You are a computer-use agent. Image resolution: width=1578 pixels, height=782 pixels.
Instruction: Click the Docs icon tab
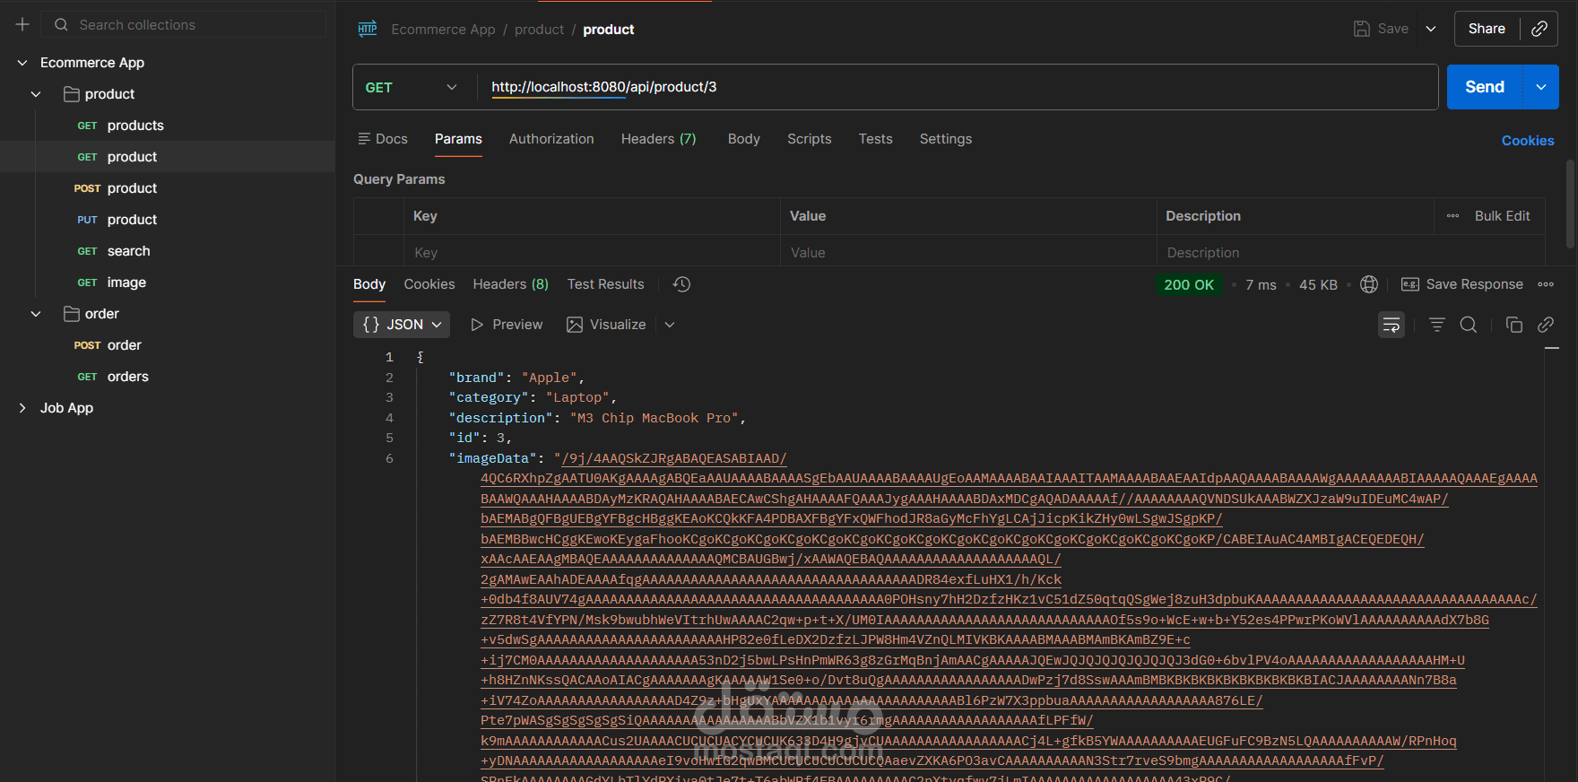tap(383, 139)
